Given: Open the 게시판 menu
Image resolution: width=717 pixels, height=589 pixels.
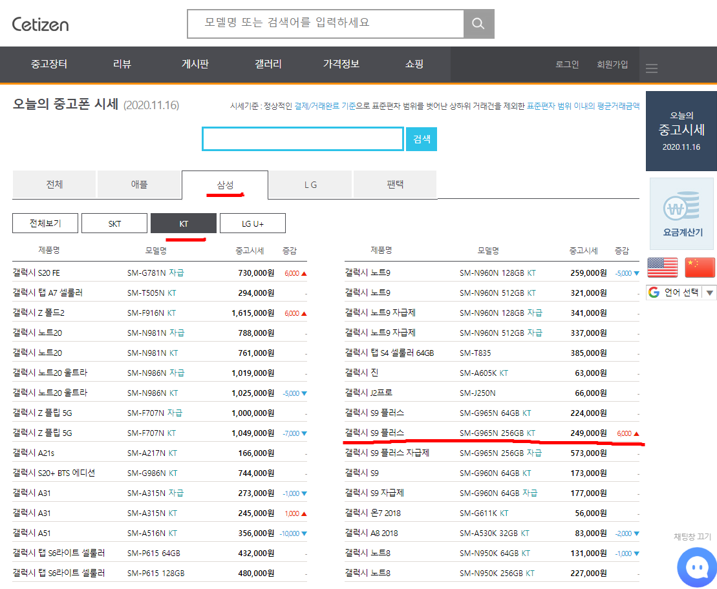Looking at the screenshot, I should tap(195, 64).
